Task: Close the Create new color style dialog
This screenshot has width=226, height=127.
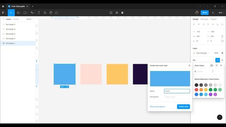Action: (x=189, y=66)
